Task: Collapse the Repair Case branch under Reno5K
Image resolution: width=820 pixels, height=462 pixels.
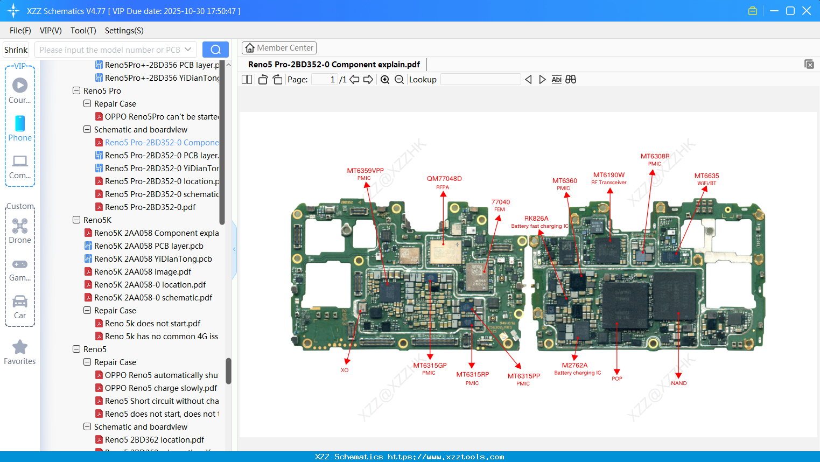Action: [87, 310]
